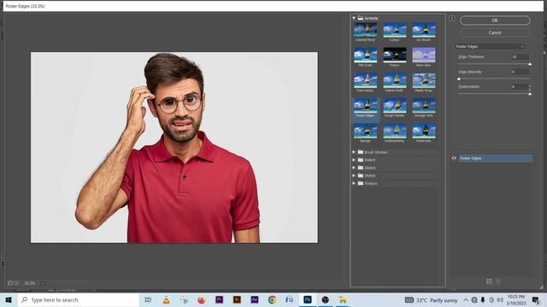Delete the effect layer with trash icon
Viewport: 547px width, 307px height.
coord(498,281)
